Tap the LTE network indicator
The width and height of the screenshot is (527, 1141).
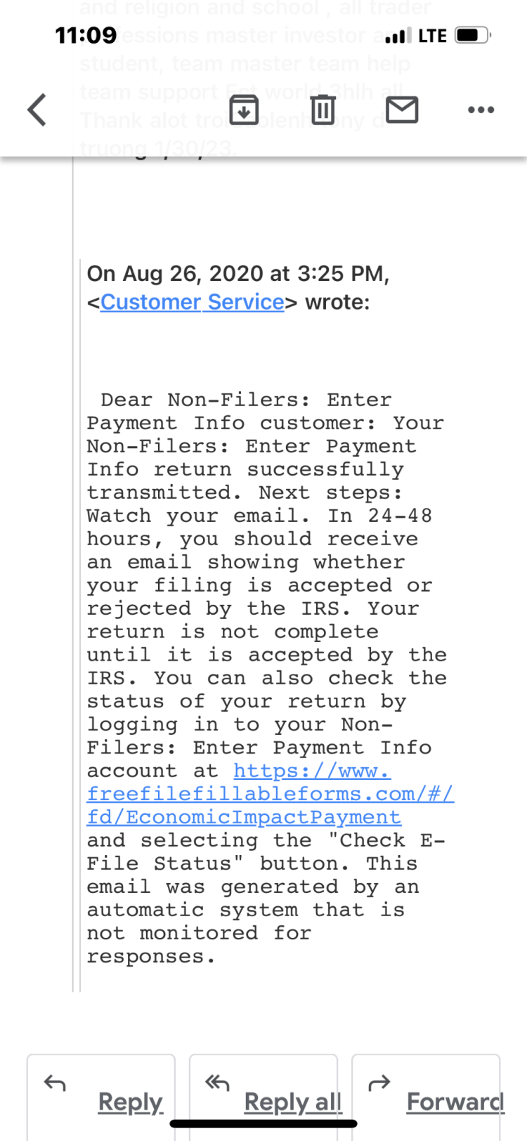click(432, 35)
